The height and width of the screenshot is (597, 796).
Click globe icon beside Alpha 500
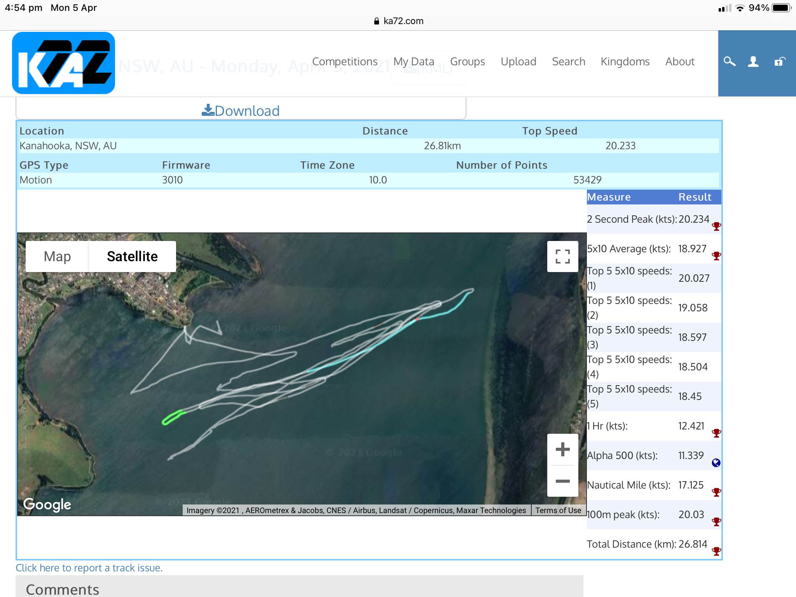point(716,463)
